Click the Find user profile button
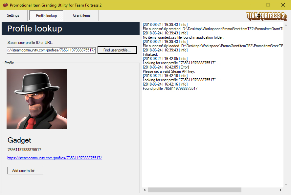Image resolution: width=291 pixels, height=195 pixels. [117, 50]
